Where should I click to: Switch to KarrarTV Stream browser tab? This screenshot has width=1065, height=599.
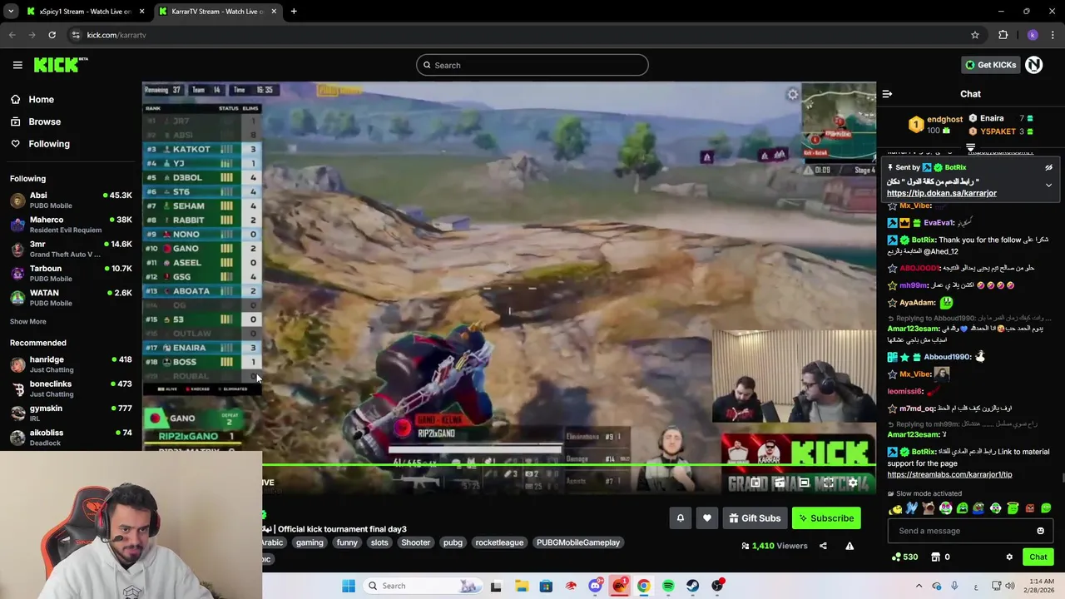click(216, 12)
